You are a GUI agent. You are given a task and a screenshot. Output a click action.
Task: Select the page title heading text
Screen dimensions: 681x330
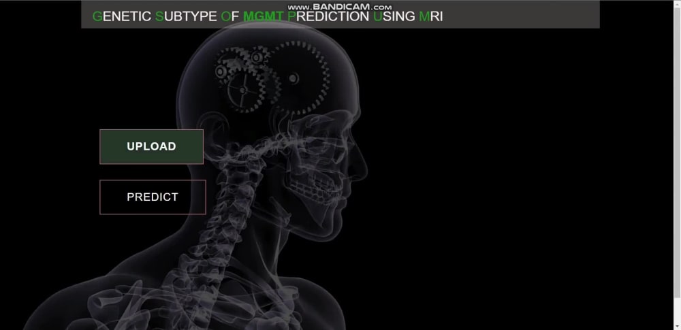coord(268,16)
